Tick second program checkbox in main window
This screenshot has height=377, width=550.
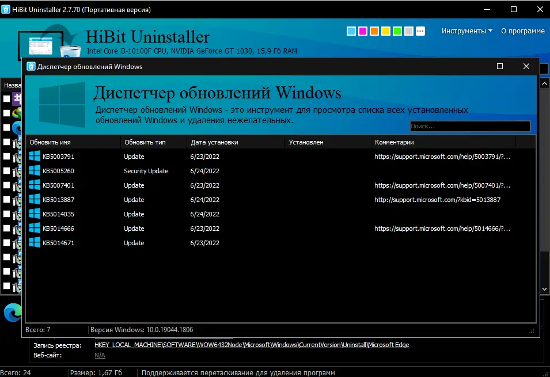pos(7,113)
